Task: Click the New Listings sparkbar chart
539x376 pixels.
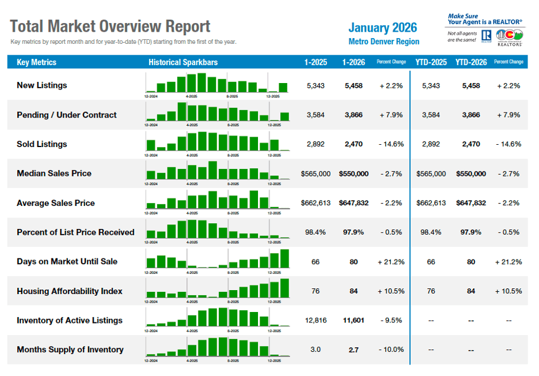Action: click(218, 84)
